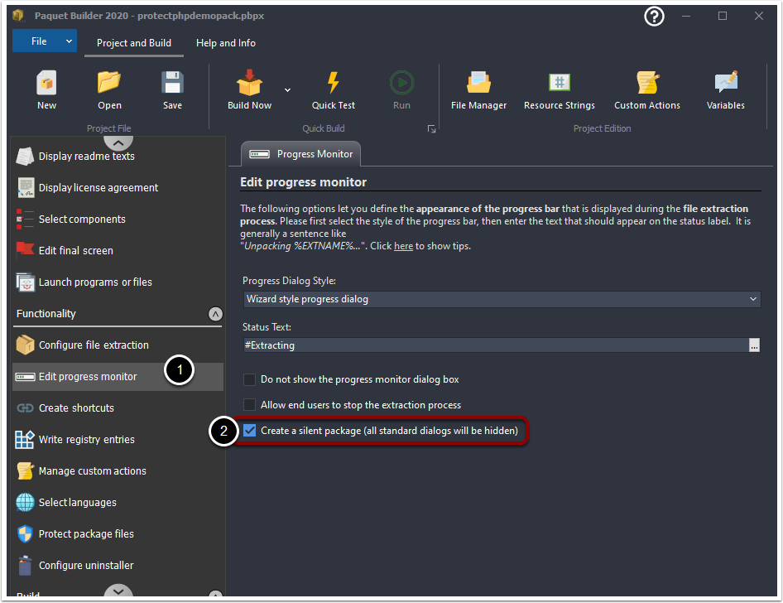Select Display readme texts in sidebar
This screenshot has height=603, width=783.
point(118,157)
